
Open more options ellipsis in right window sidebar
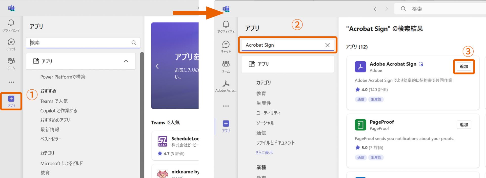point(226,106)
